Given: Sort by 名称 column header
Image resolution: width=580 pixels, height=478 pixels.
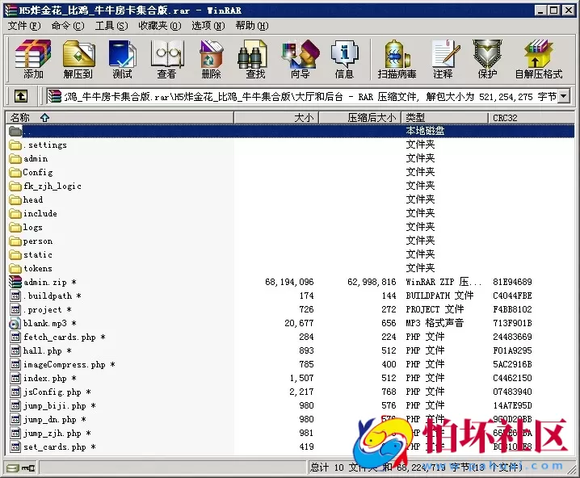Looking at the screenshot, I should [x=120, y=118].
